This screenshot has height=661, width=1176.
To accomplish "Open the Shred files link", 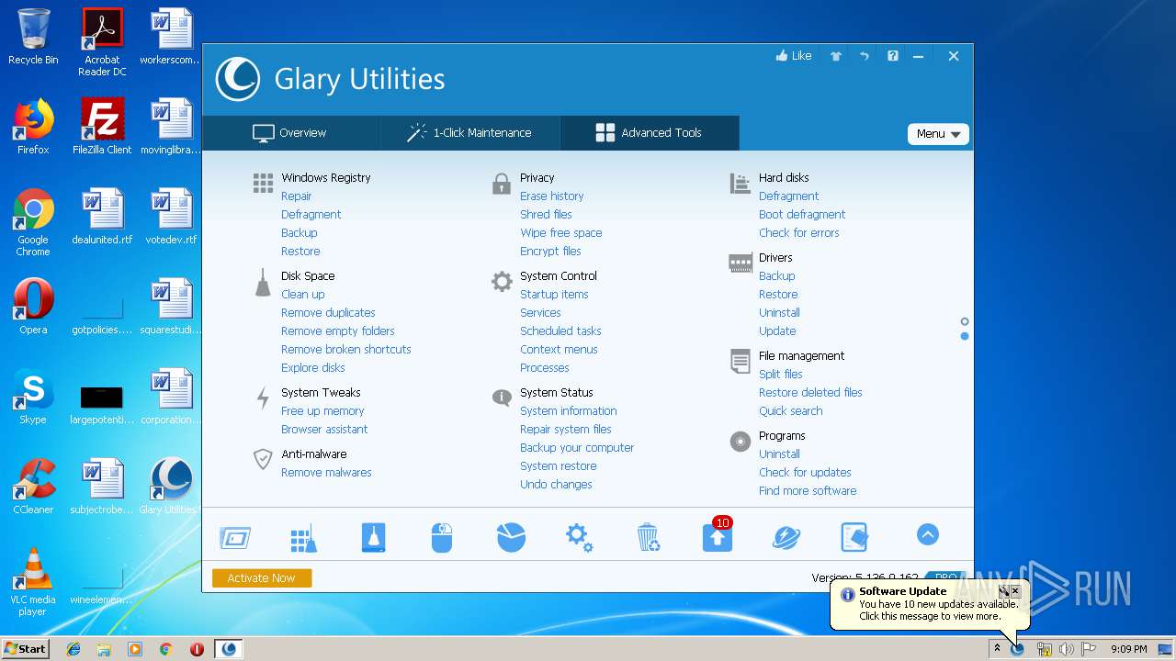I will pyautogui.click(x=546, y=215).
